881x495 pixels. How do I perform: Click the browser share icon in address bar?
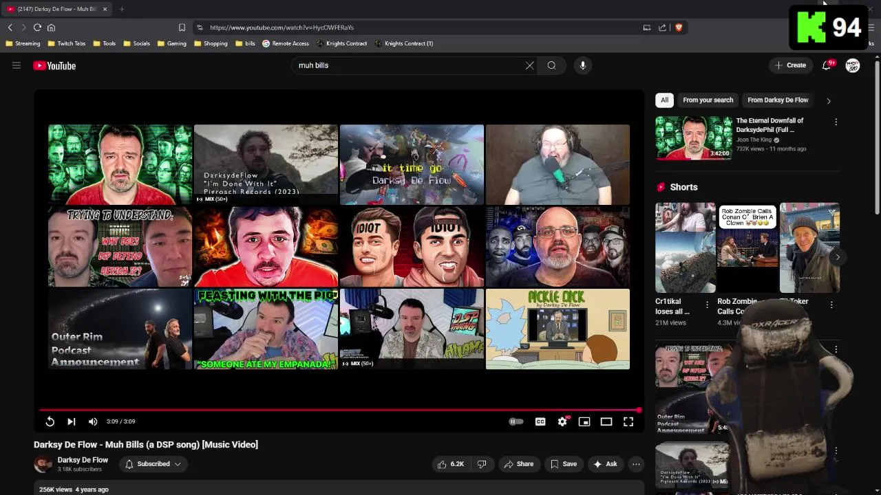[662, 27]
